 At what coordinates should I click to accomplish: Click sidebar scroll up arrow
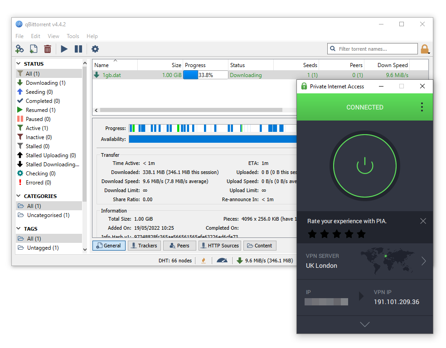(85, 63)
